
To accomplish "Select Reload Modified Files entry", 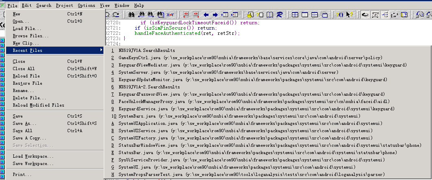I will click(55, 105).
